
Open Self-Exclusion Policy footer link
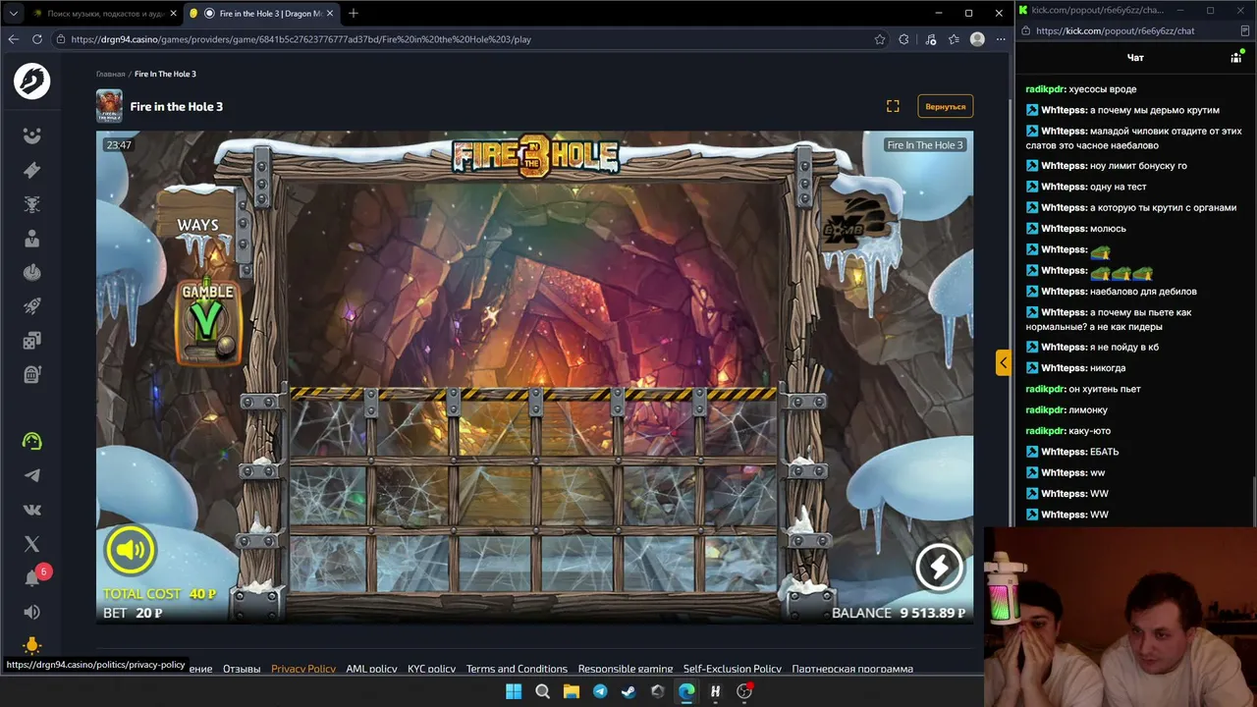(x=733, y=669)
